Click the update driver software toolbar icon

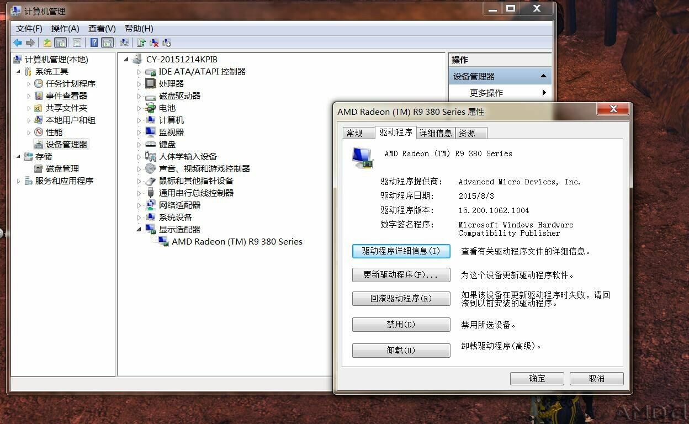tap(141, 43)
